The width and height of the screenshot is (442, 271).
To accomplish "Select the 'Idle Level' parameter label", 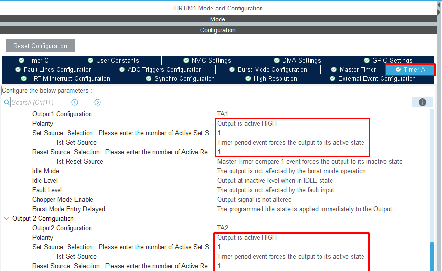I will (45, 180).
